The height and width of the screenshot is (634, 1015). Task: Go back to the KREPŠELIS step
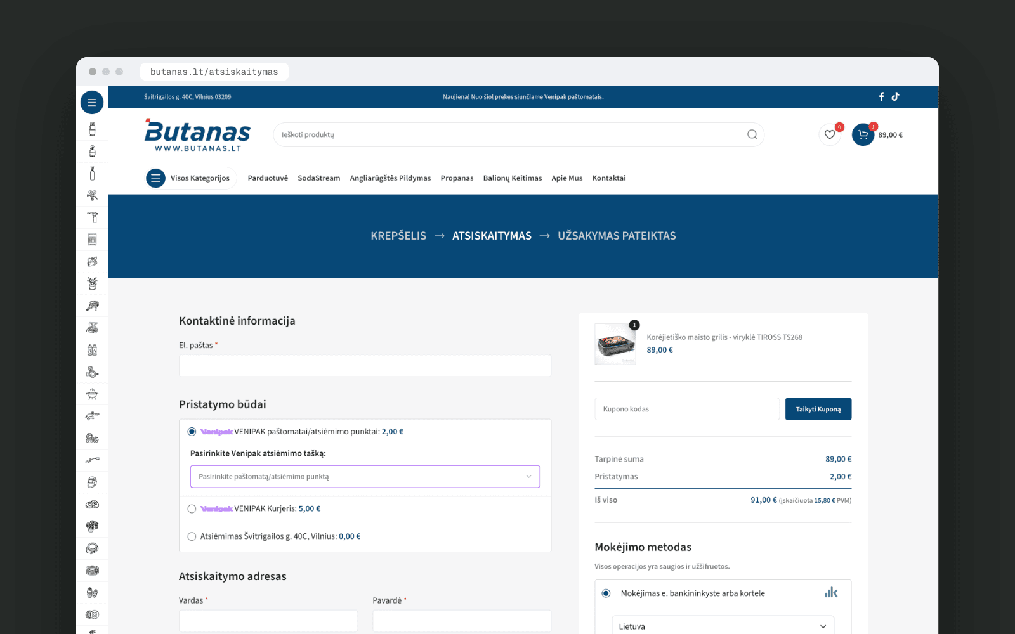[398, 236]
